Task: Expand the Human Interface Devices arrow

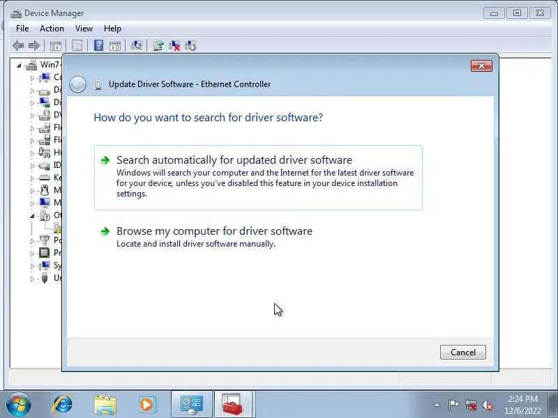Action: pos(32,153)
